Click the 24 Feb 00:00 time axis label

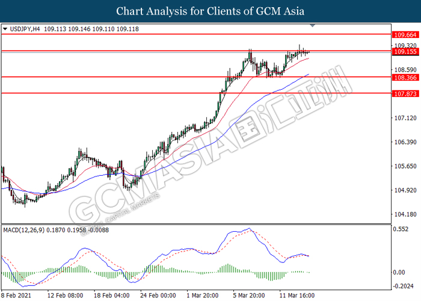click(x=158, y=296)
